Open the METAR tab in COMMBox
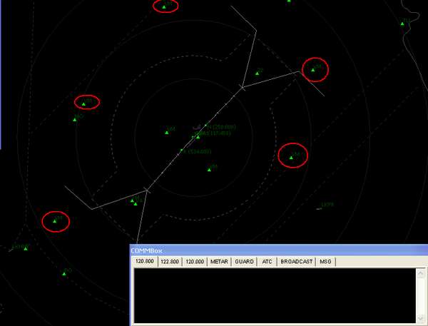428x326 pixels. click(220, 262)
